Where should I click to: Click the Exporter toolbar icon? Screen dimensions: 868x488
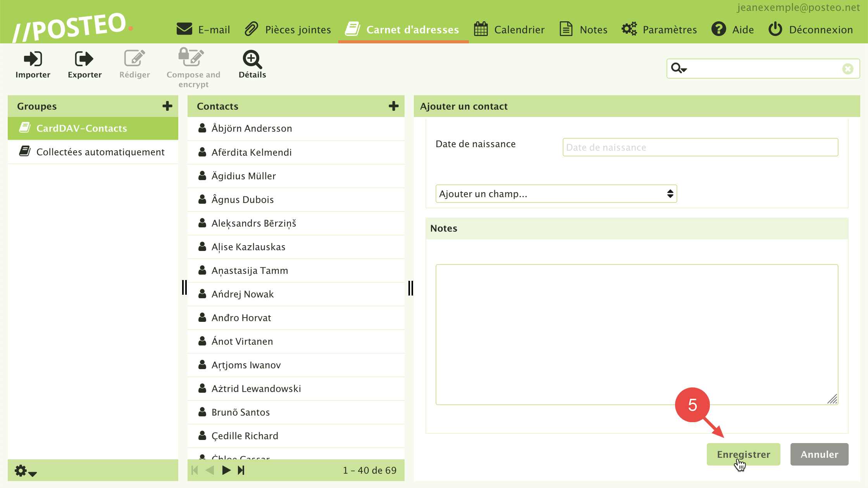84,65
